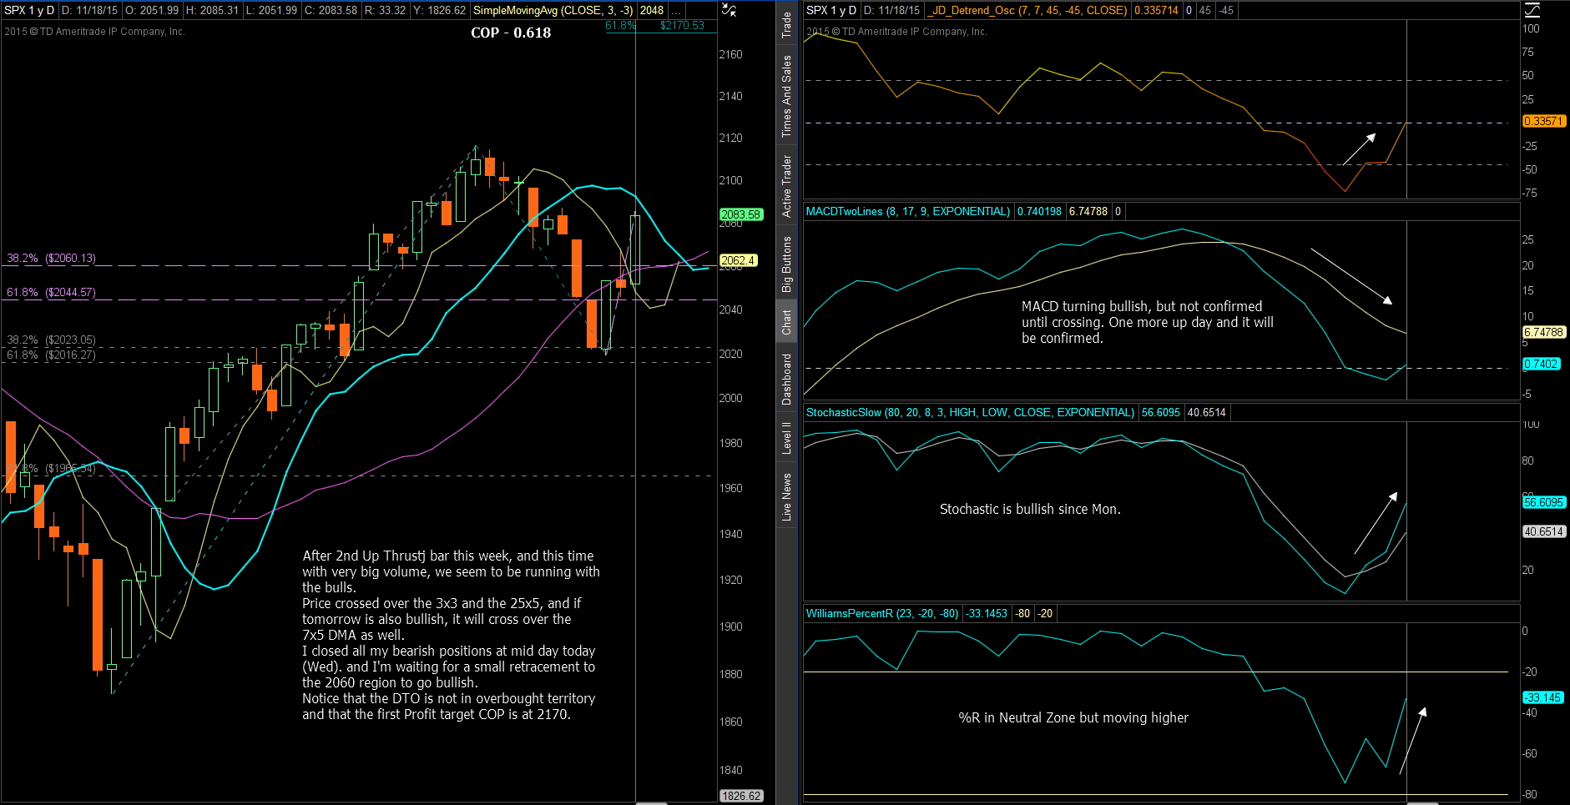Viewport: 1570px width, 805px height.
Task: Click the oscillator scale icon on right chart
Action: coord(1532,10)
